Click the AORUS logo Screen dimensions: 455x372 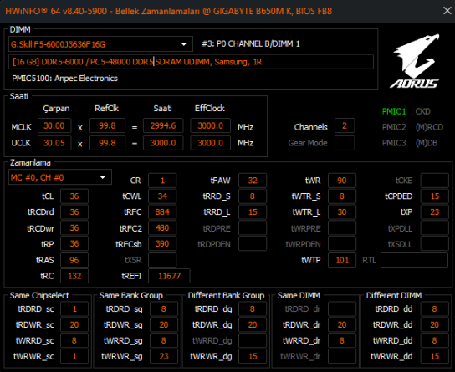415,62
